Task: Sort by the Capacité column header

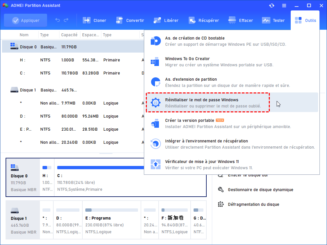Action: pos(69,35)
